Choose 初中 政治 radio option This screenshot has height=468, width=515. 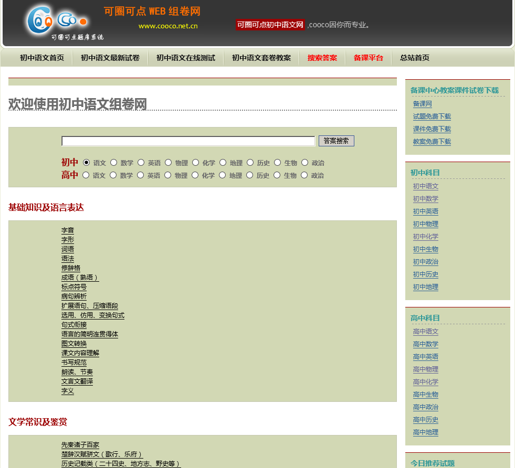pos(305,163)
